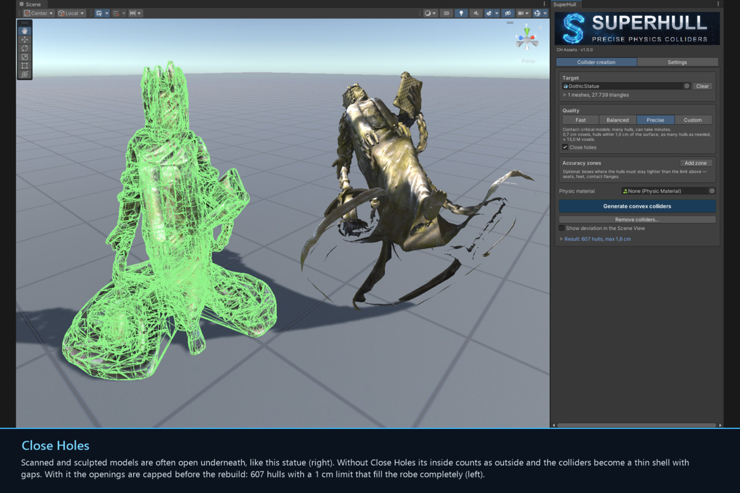Image resolution: width=740 pixels, height=493 pixels.
Task: Open grid snapping options dropdown arrow
Action: 107,13
